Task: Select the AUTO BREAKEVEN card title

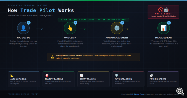Action: [x=123, y=79]
